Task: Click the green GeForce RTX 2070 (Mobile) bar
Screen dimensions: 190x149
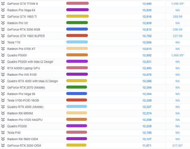Action: pyautogui.click(x=76, y=87)
